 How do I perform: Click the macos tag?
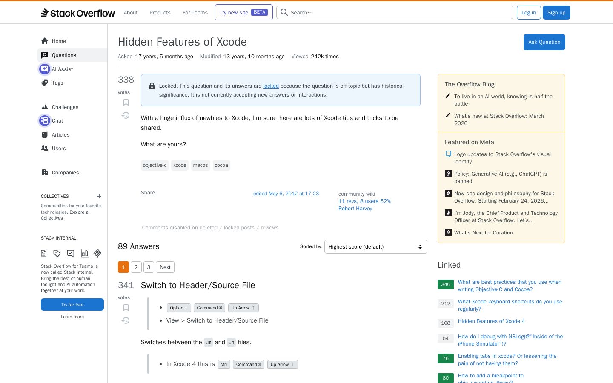(x=201, y=165)
